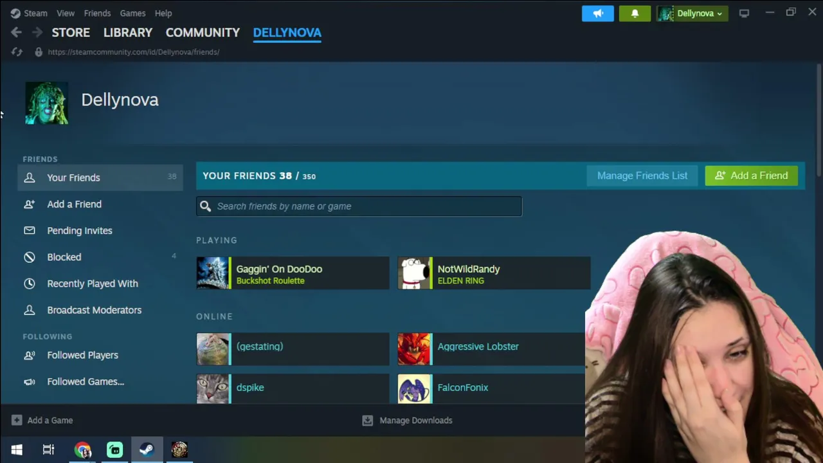Click the green Add a Friend button
This screenshot has width=823, height=463.
point(751,176)
